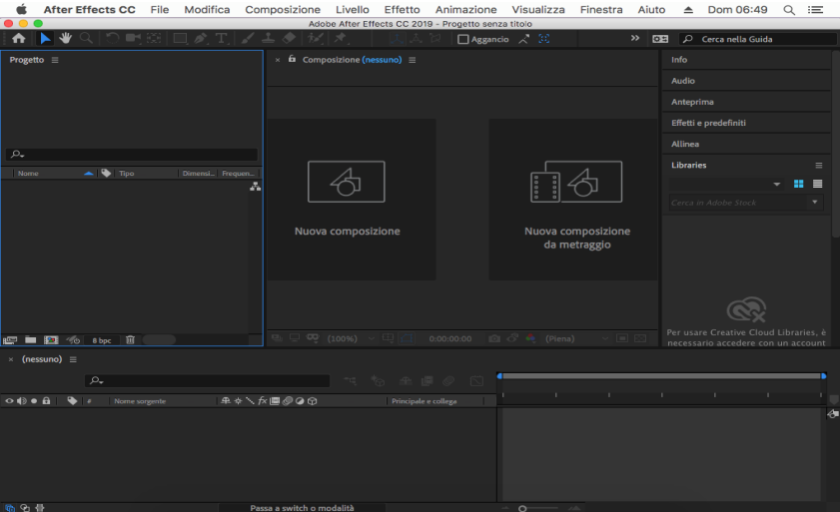Viewport: 840px width, 512px height.
Task: Select the Unified Camera tool
Action: (132, 39)
